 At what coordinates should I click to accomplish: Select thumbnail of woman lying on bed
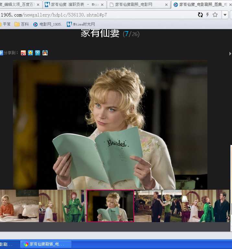19,206
